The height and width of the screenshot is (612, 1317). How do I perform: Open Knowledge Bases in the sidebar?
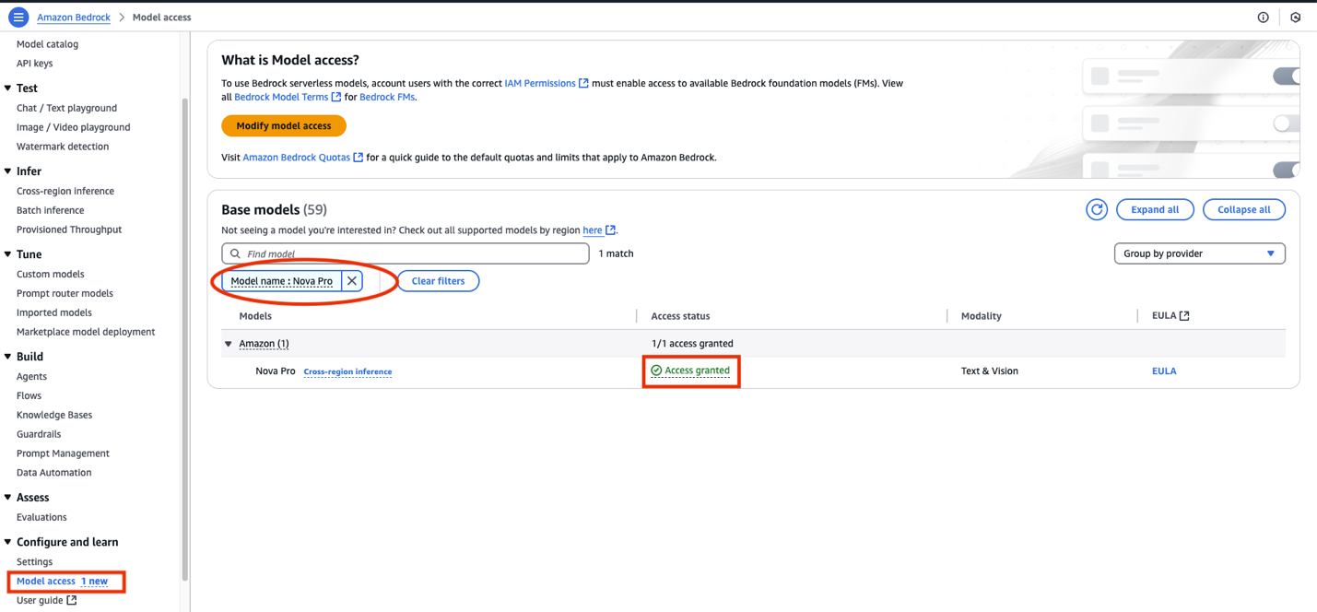click(54, 415)
